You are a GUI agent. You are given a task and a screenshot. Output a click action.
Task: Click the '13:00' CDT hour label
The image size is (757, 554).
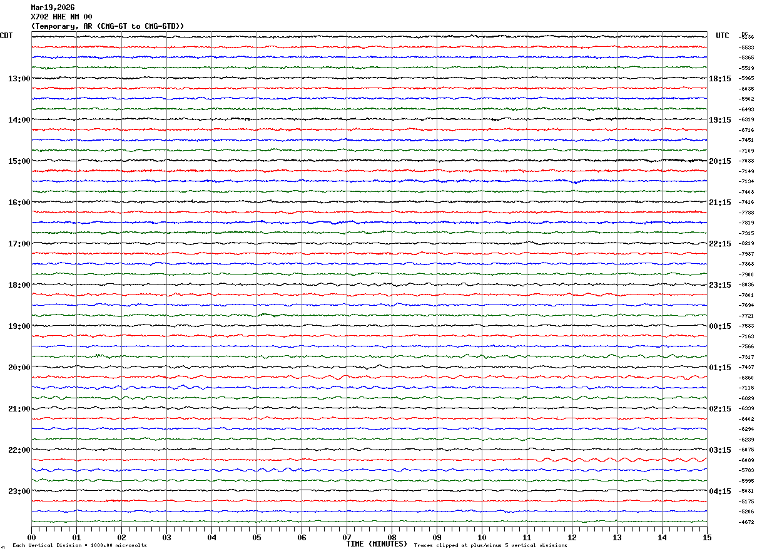[x=19, y=79]
